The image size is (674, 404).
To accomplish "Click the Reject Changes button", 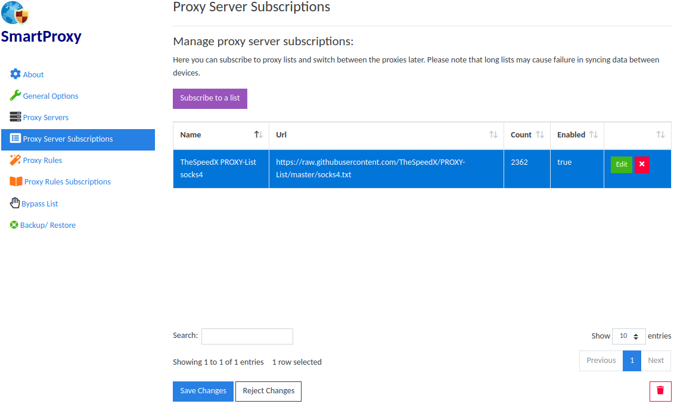I will [x=268, y=392].
